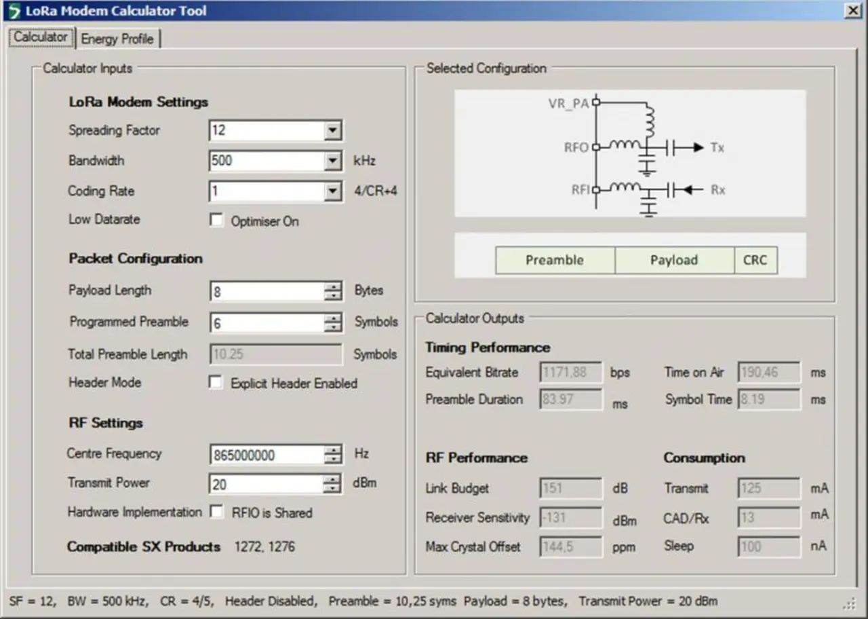
Task: Click the Programmed Preamble spinner arrows
Action: pos(333,323)
